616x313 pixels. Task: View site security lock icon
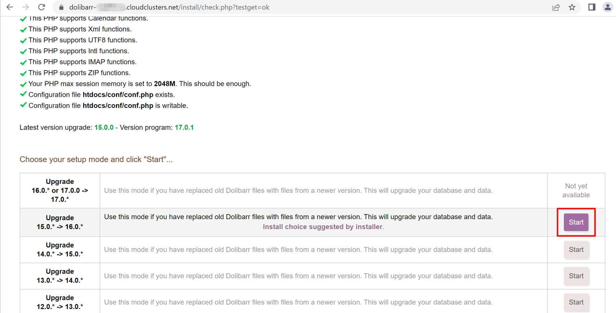pyautogui.click(x=61, y=7)
